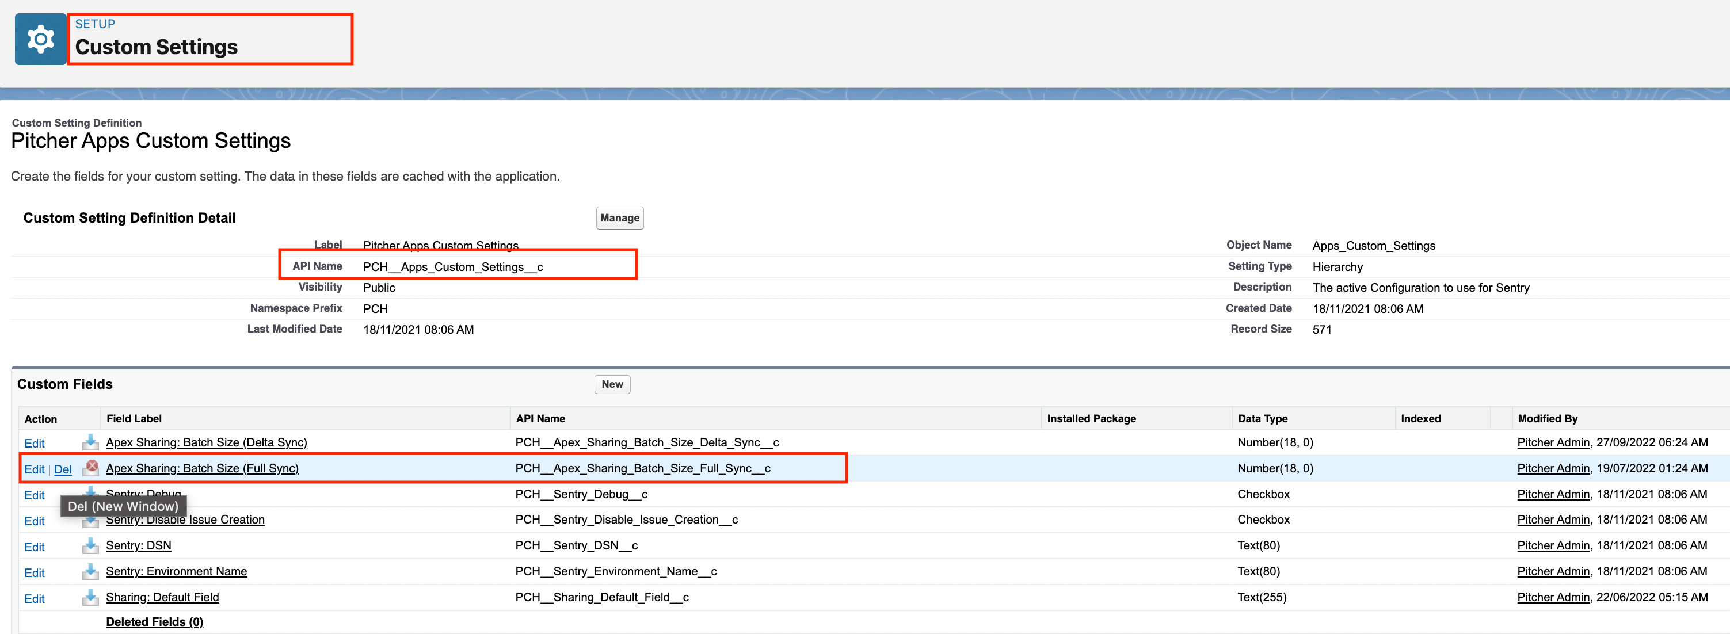This screenshot has height=634, width=1730.
Task: Click Edit for Sharing: Default Field
Action: point(35,598)
